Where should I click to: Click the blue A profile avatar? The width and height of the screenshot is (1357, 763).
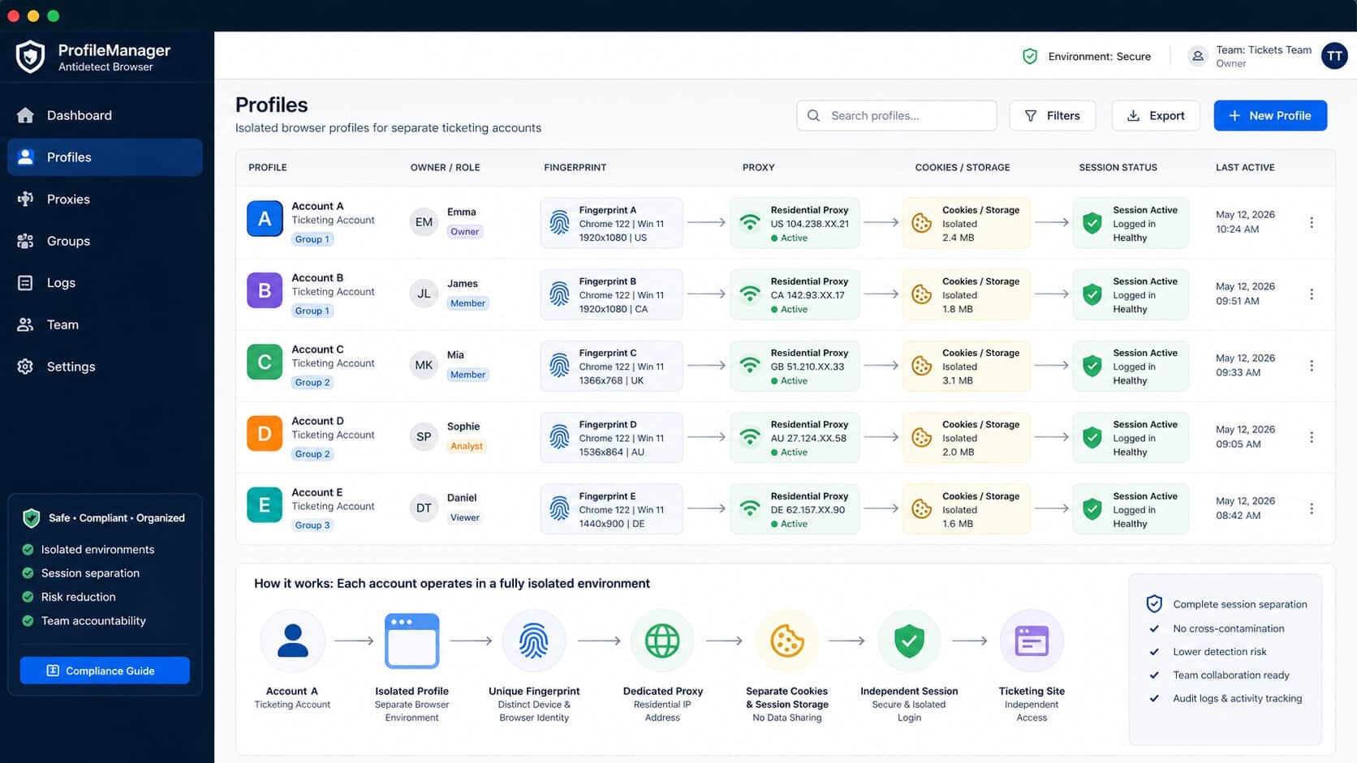(265, 218)
